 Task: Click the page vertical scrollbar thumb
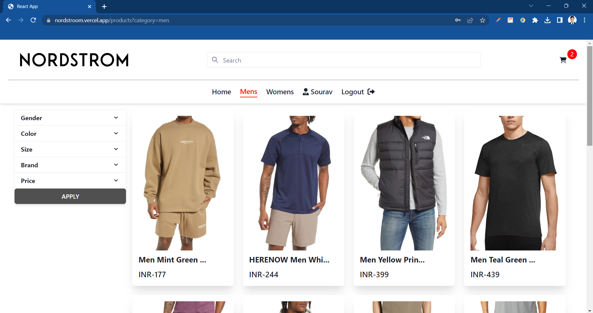tap(590, 96)
